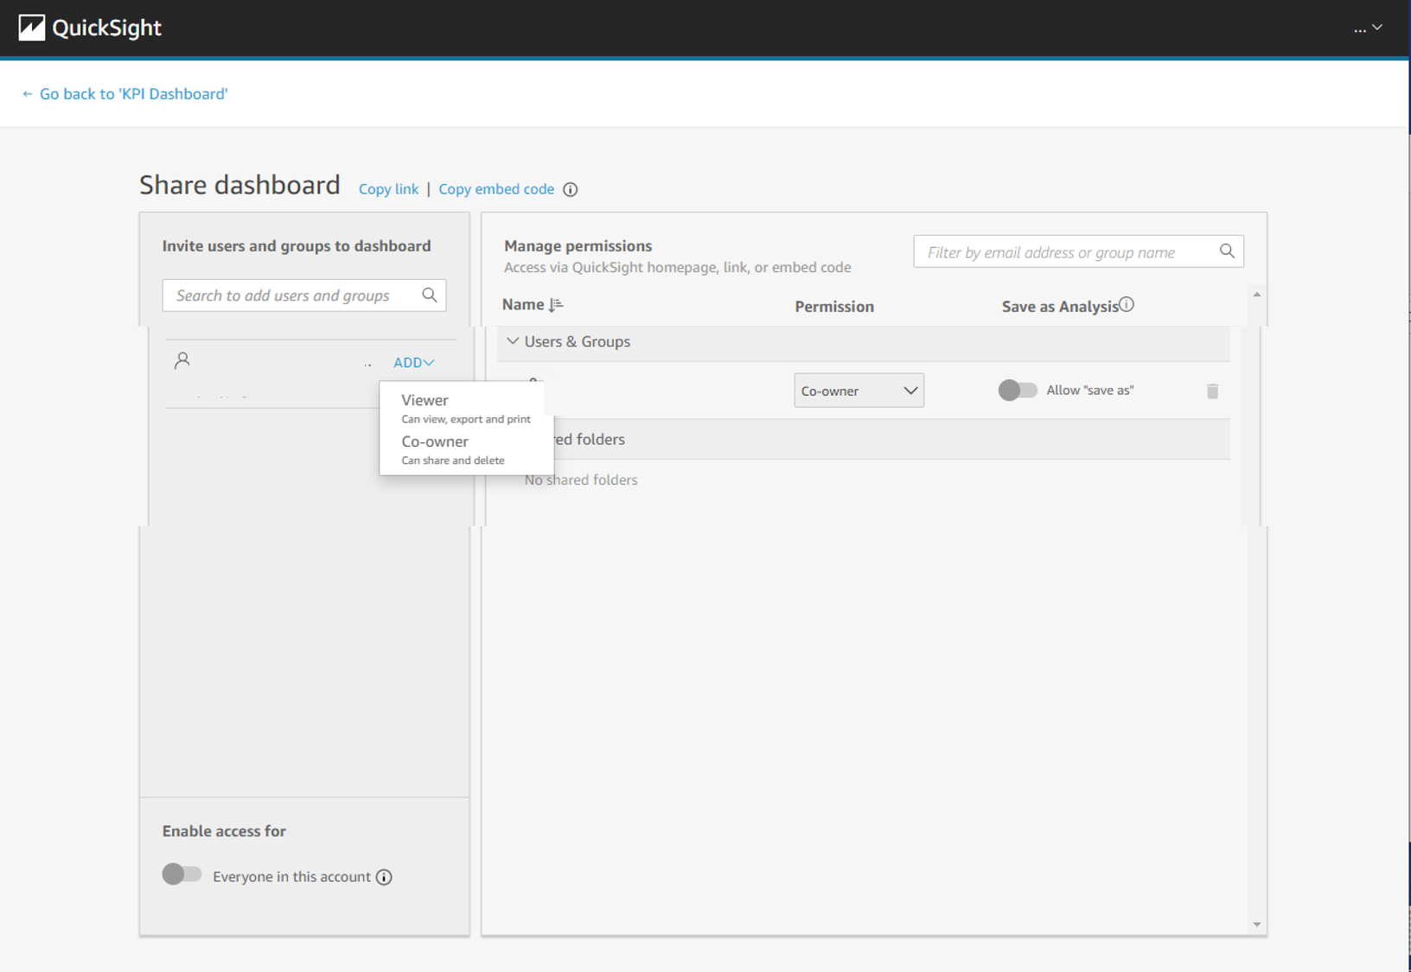Open the Save as Analysis info icon
Viewport: 1411px width, 972px height.
[1127, 304]
